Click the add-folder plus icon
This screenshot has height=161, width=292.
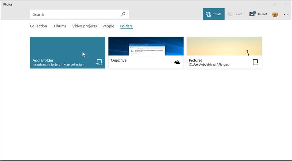[99, 62]
